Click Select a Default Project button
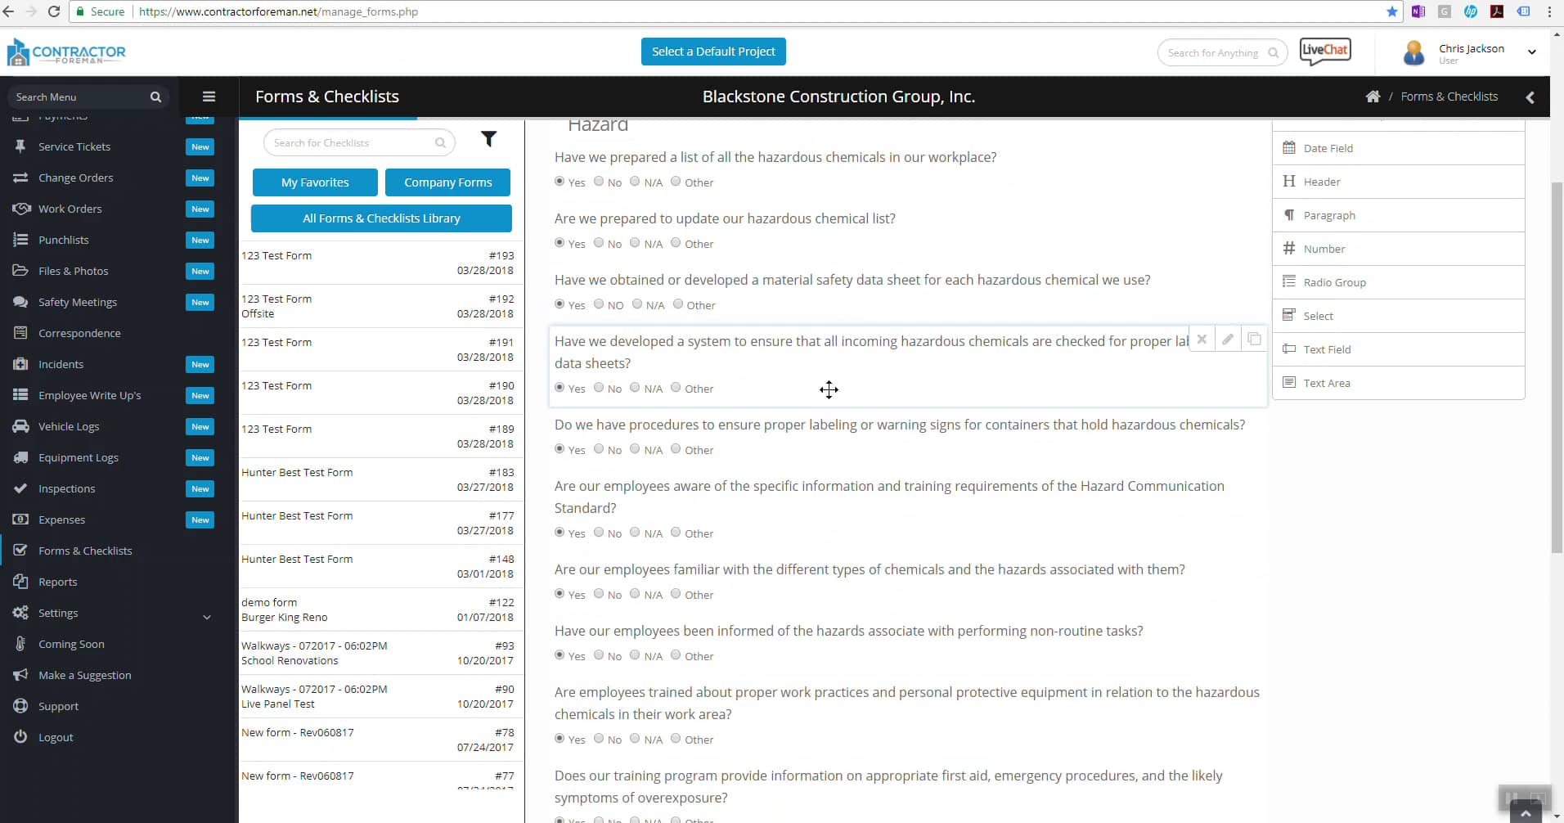Screen dimensions: 1564x823 point(713,51)
